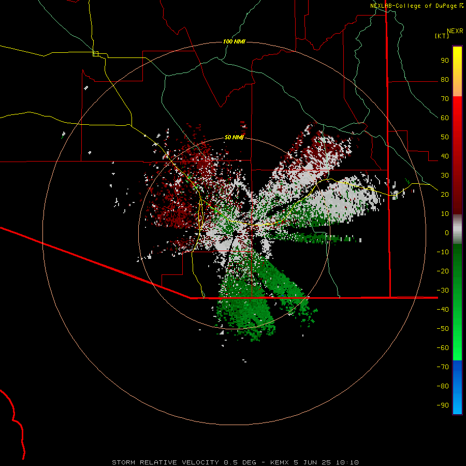
Task: Click the '50 NMI' range ring label
Action: click(234, 137)
